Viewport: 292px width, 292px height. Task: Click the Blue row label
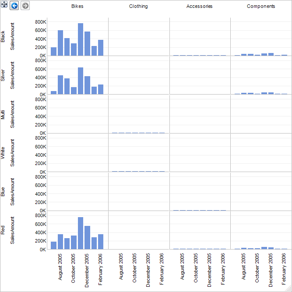(x=3, y=192)
